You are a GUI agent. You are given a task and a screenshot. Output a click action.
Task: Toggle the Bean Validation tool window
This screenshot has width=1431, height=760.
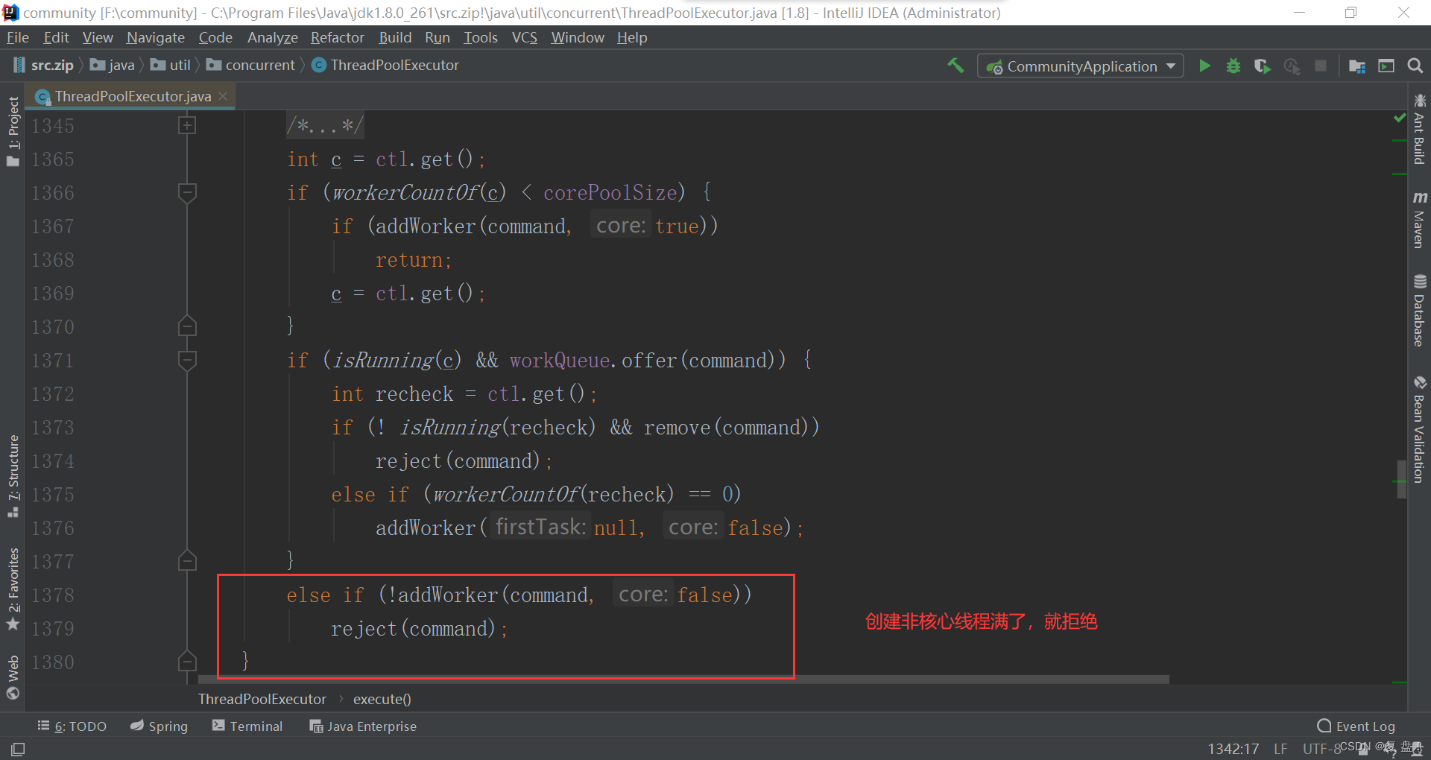click(x=1419, y=429)
